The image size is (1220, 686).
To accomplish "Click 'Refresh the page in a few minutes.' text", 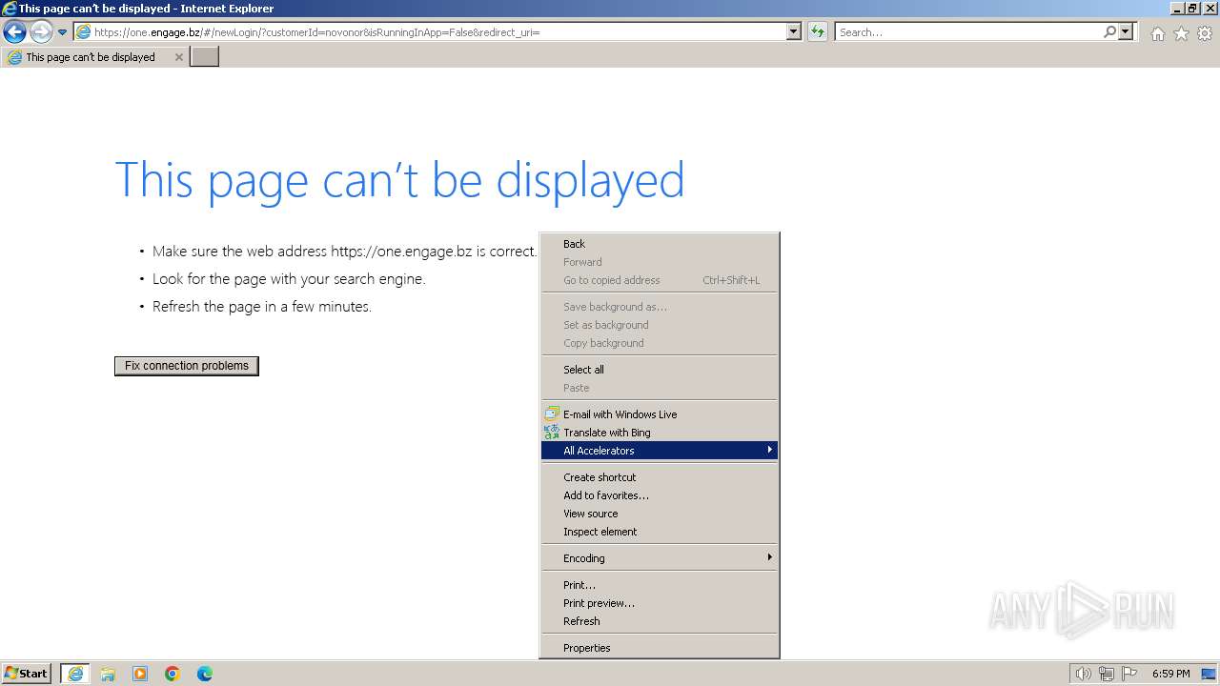I will 262,307.
